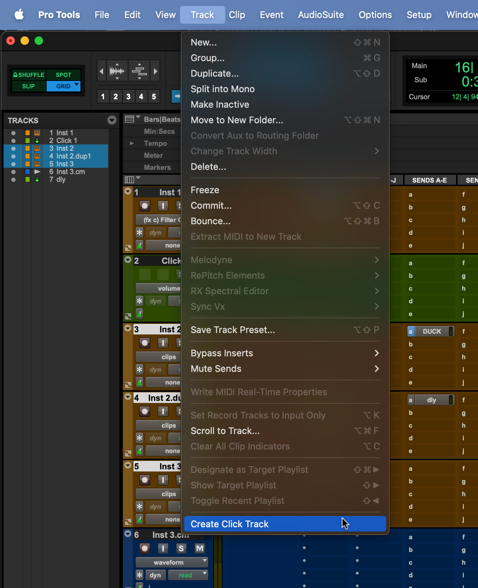This screenshot has width=478, height=588.
Task: Click Click 1 green color swatch in Tracks list
Action: point(28,141)
